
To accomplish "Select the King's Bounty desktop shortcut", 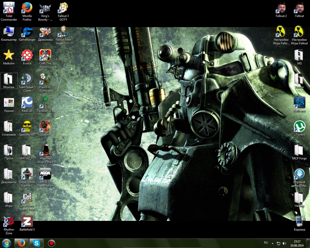I will pos(45,12).
